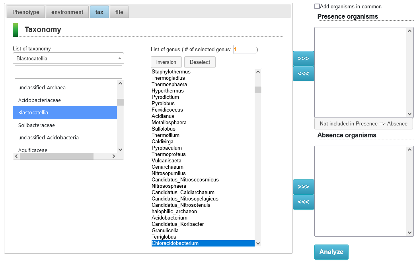Open the environment tab
This screenshot has height=262, width=417.
pos(67,12)
